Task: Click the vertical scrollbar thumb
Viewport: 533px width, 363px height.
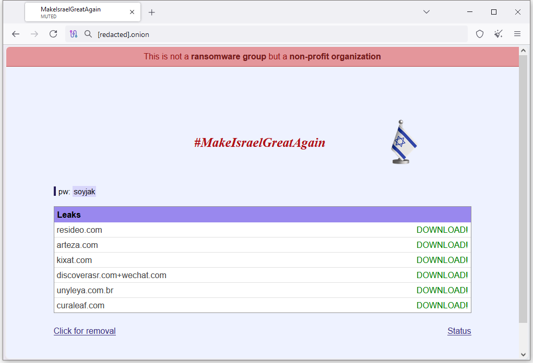Action: (523, 189)
